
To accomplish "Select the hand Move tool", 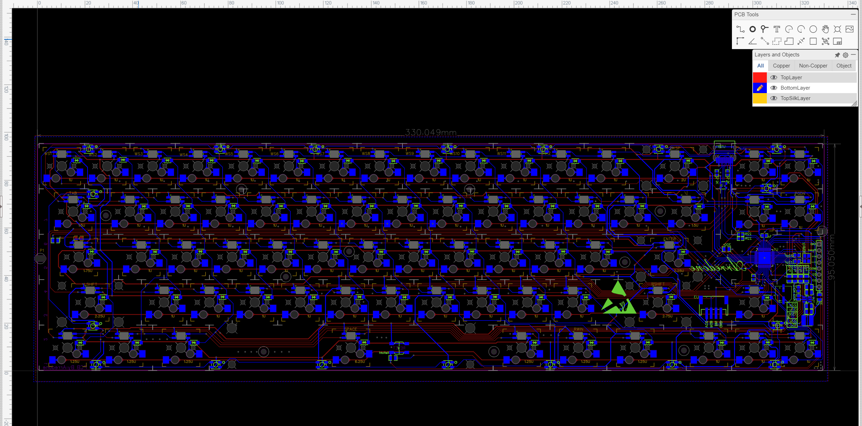I will click(x=825, y=29).
